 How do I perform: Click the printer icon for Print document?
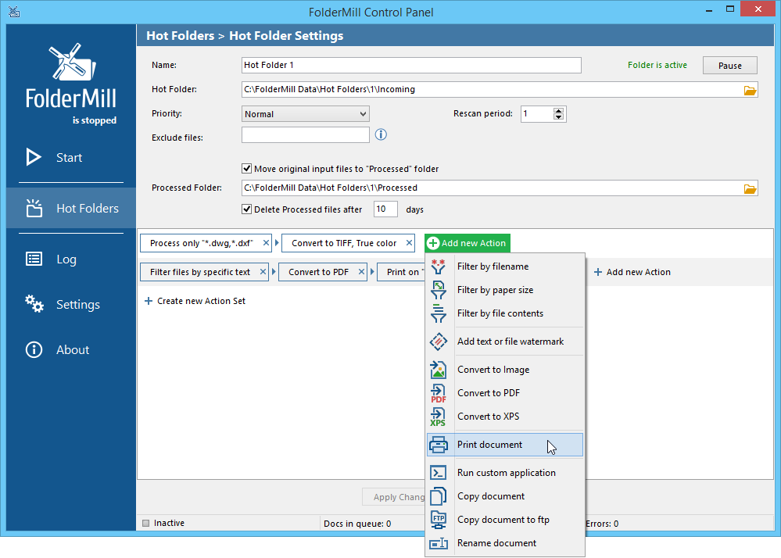pyautogui.click(x=439, y=445)
